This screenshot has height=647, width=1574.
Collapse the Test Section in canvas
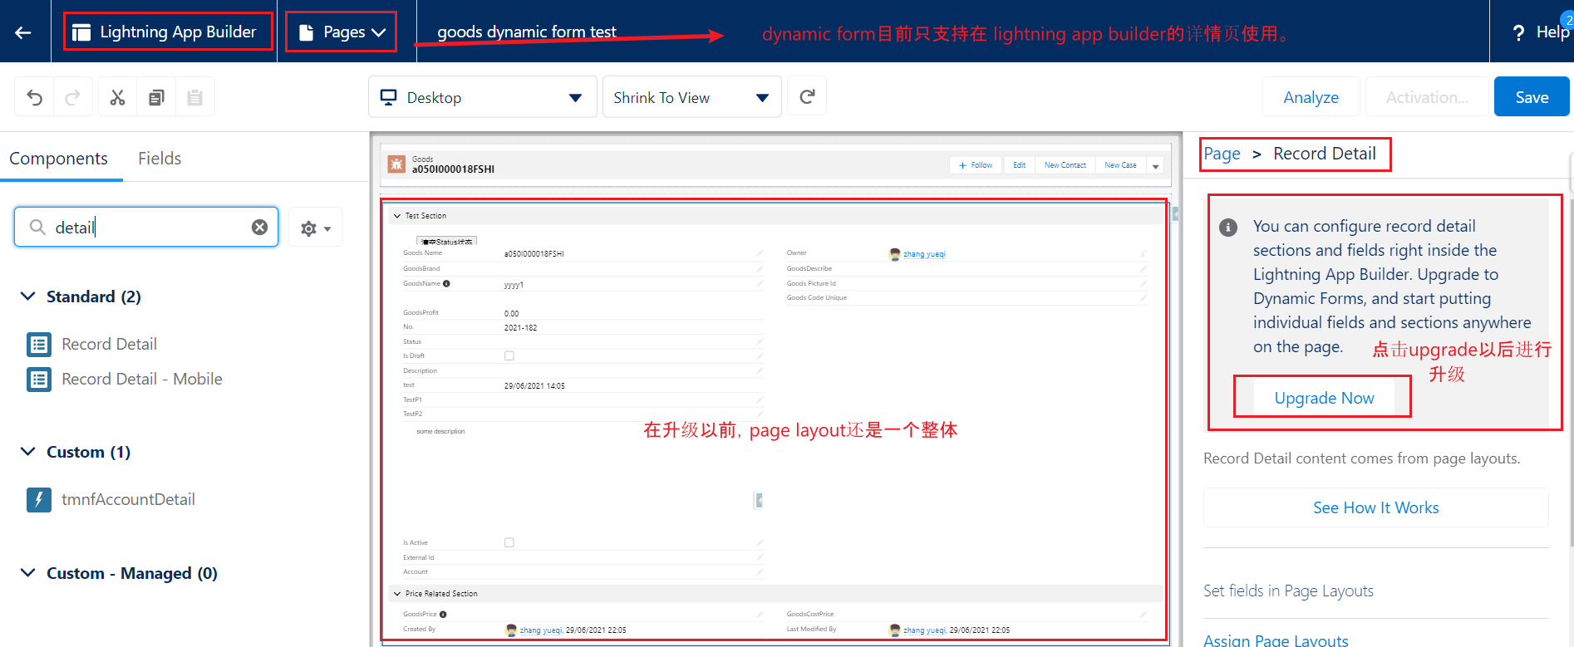tap(397, 216)
